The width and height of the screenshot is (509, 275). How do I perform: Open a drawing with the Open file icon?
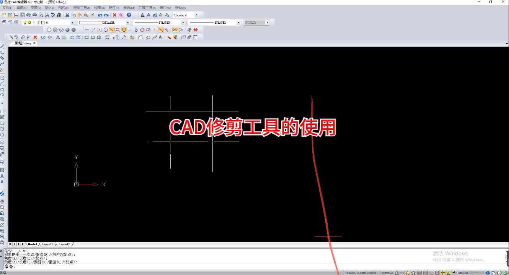(x=10, y=15)
